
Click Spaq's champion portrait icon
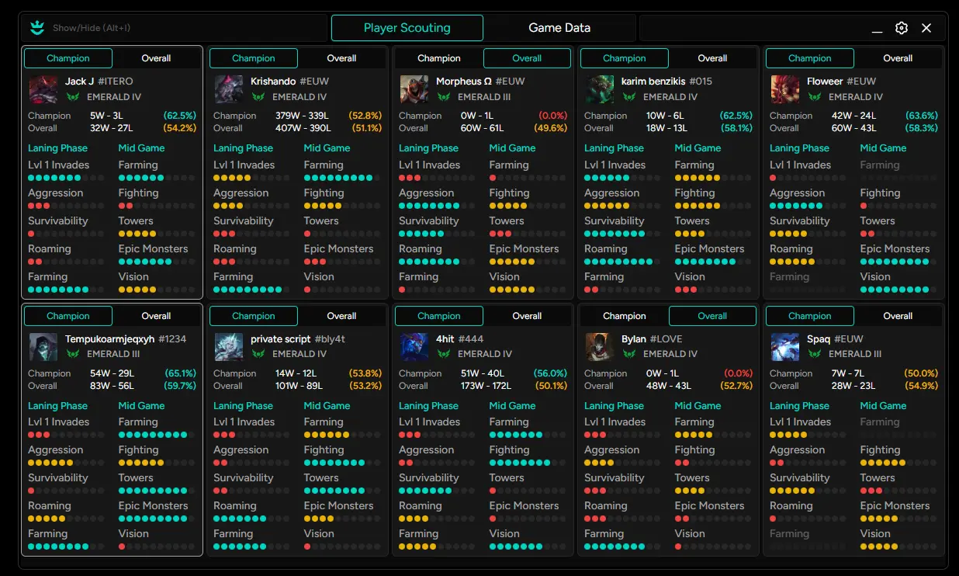tap(785, 347)
